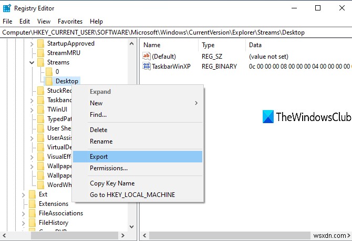Click the Ext folder icon
Viewport: 352px width, 241px height.
click(33, 194)
